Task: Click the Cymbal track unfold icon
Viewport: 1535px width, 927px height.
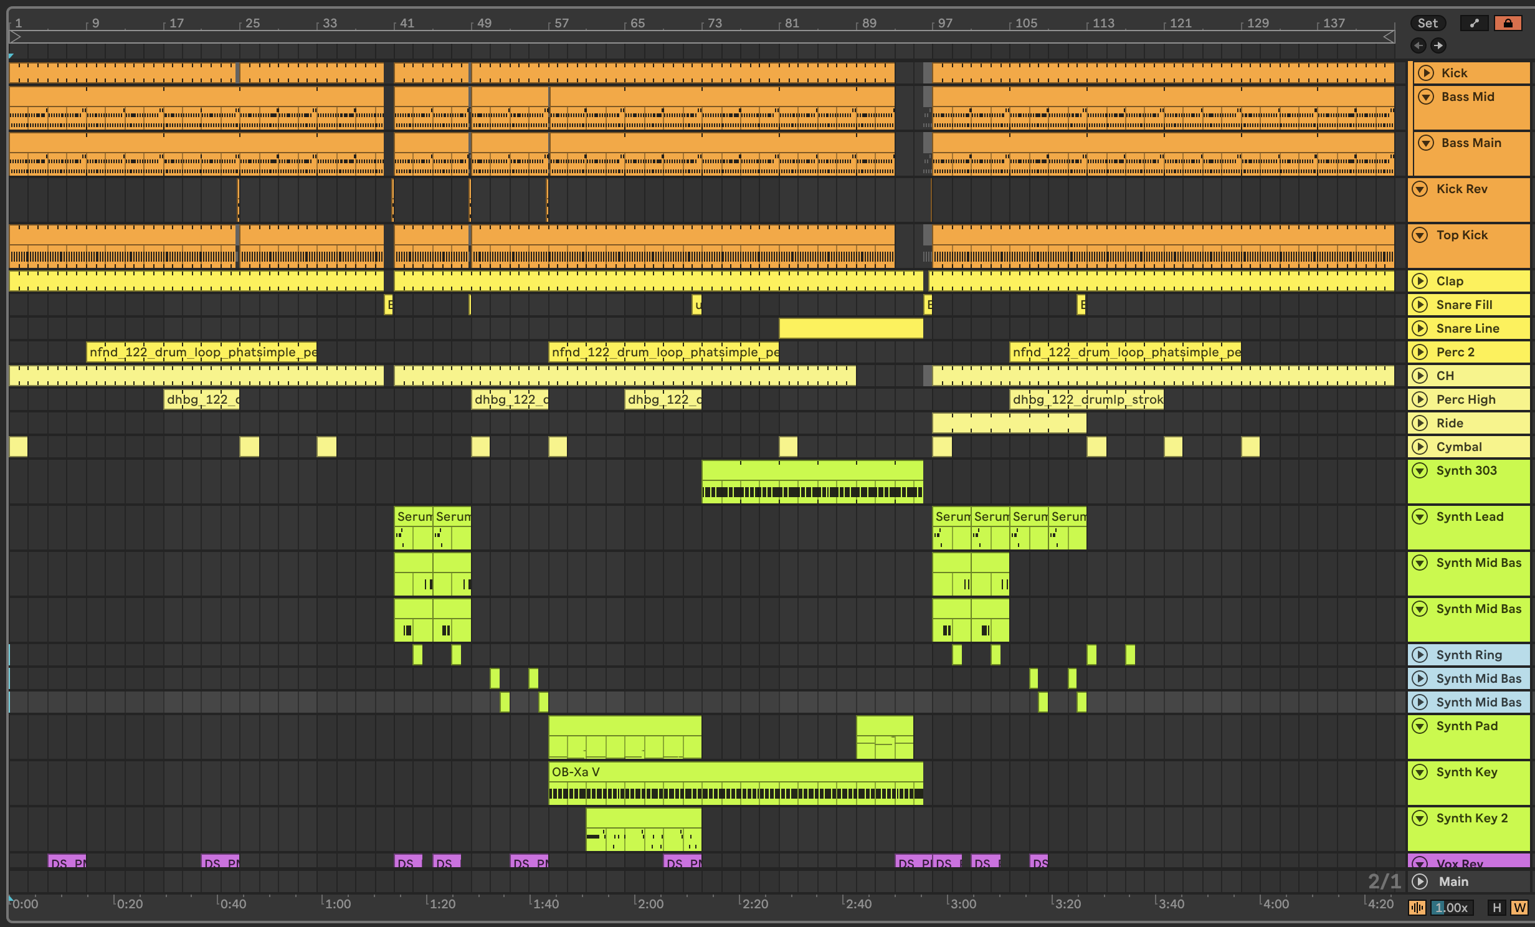Action: point(1420,447)
